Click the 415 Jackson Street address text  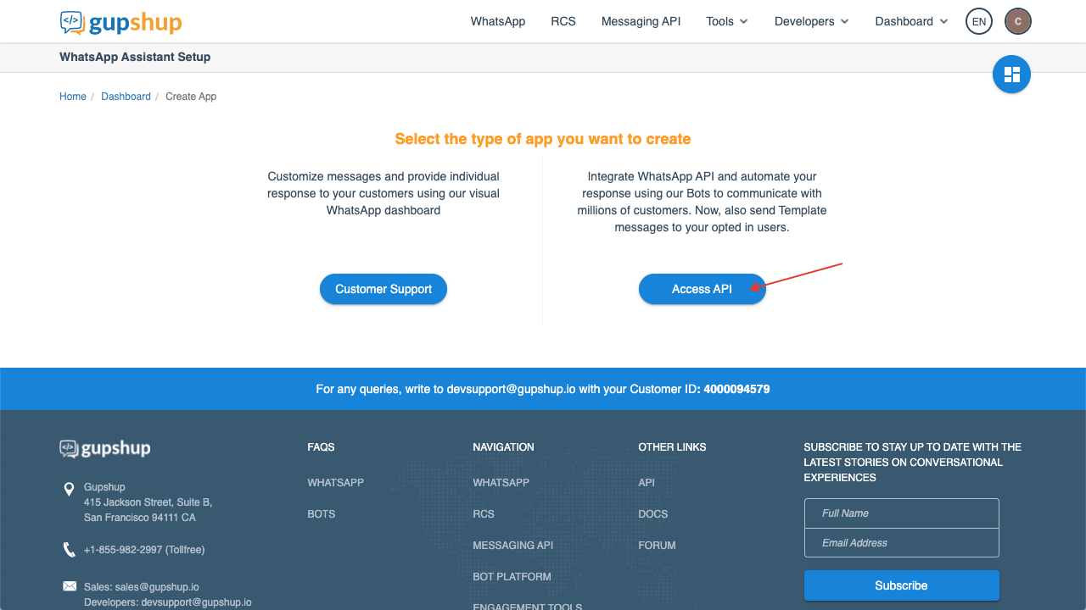(148, 502)
